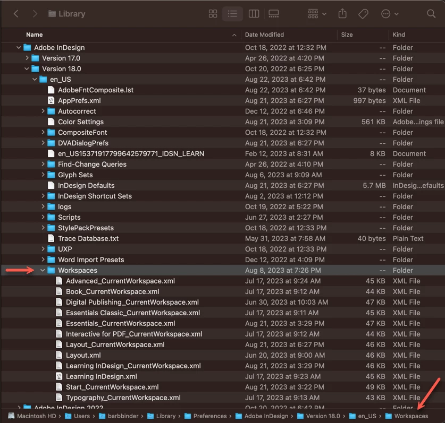Expand the Find-Change Queries folder

tap(43, 164)
